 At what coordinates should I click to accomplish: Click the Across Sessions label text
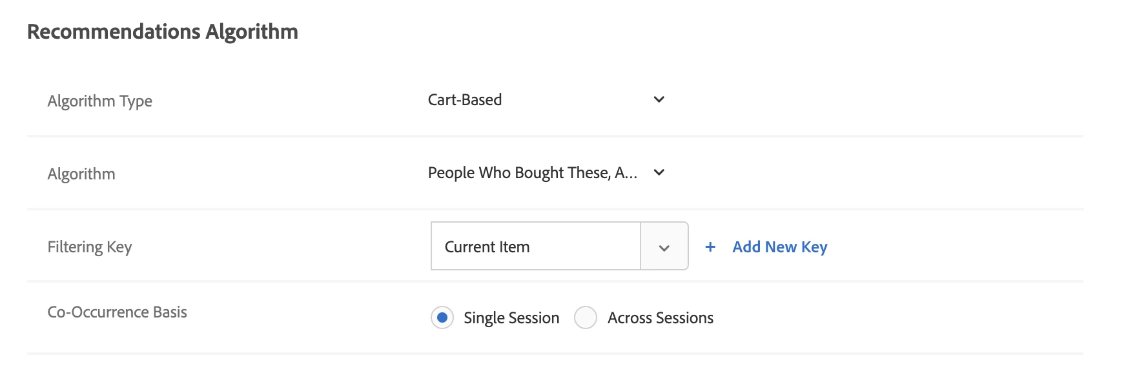(660, 318)
